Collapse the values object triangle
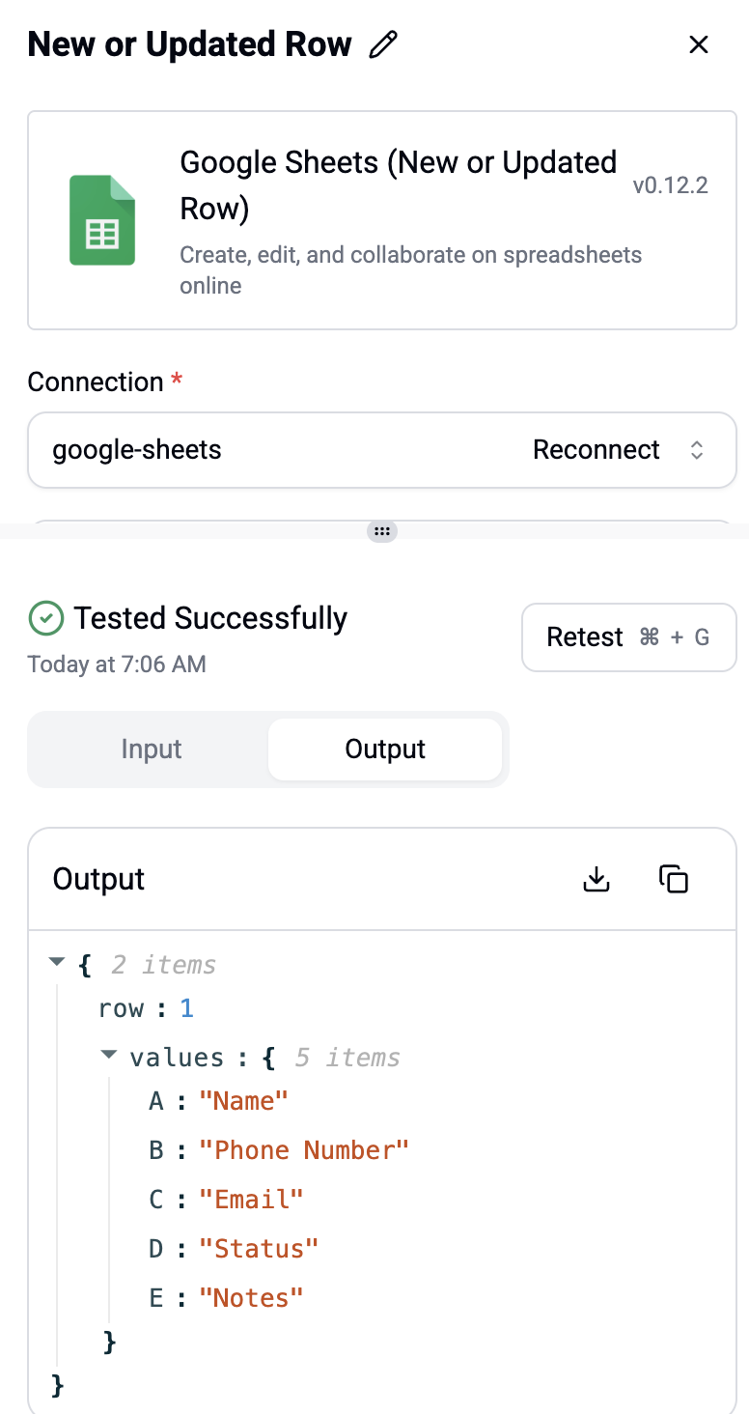 (108, 1056)
